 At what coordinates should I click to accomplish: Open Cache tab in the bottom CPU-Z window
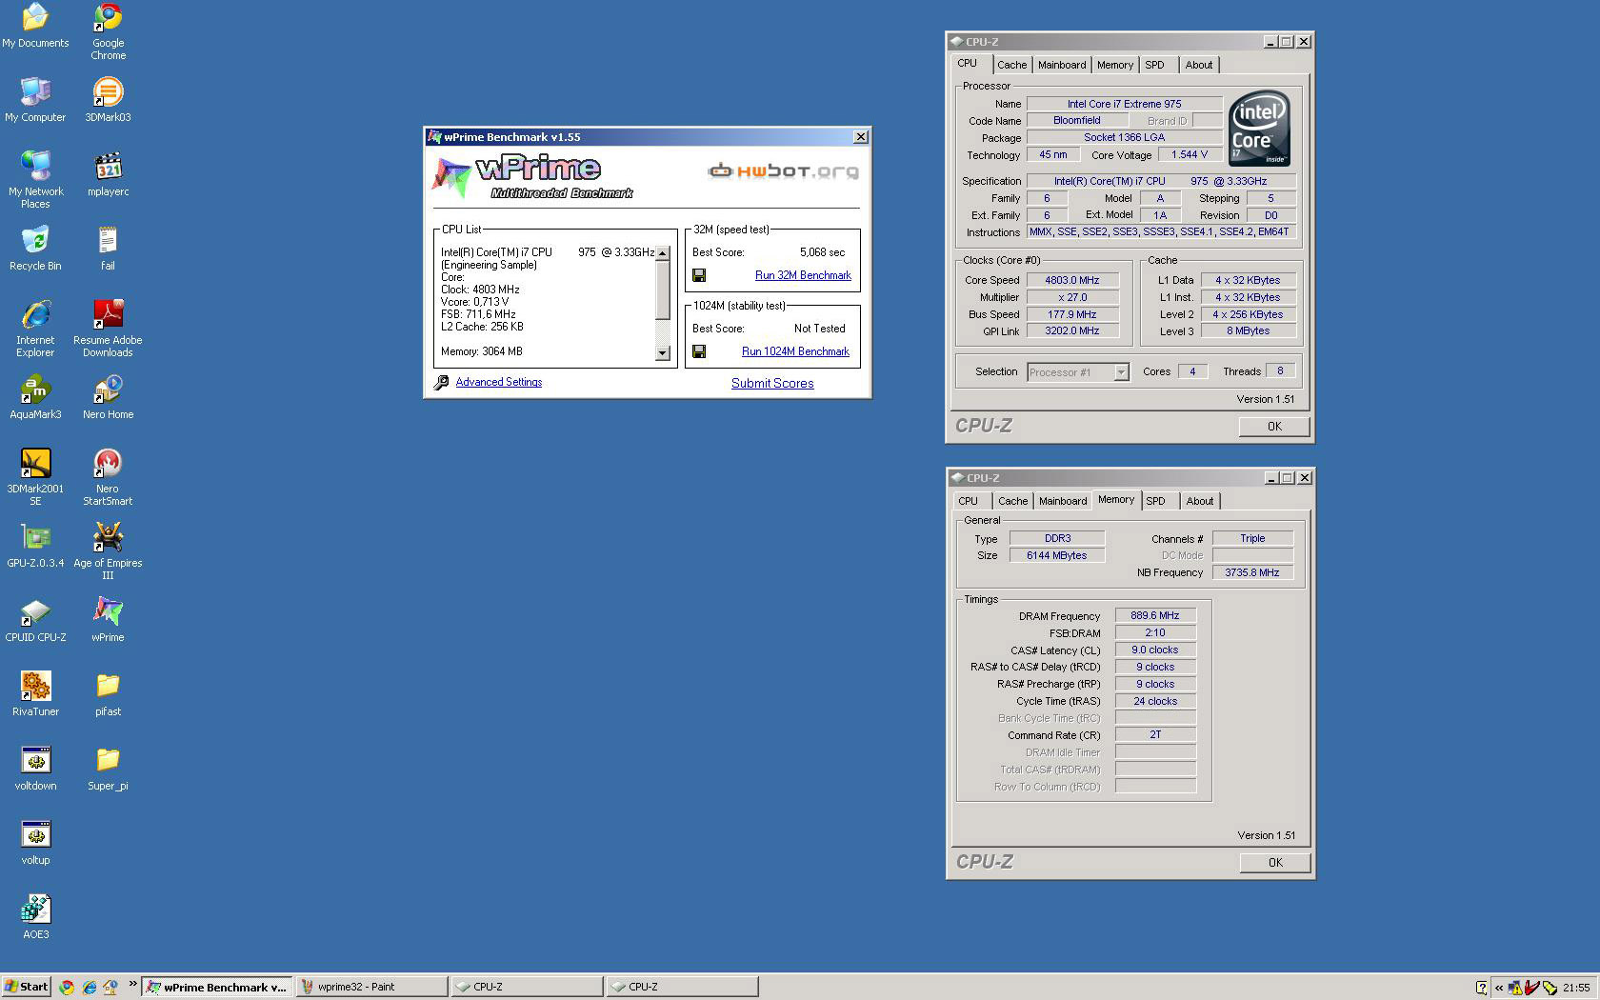click(1012, 501)
